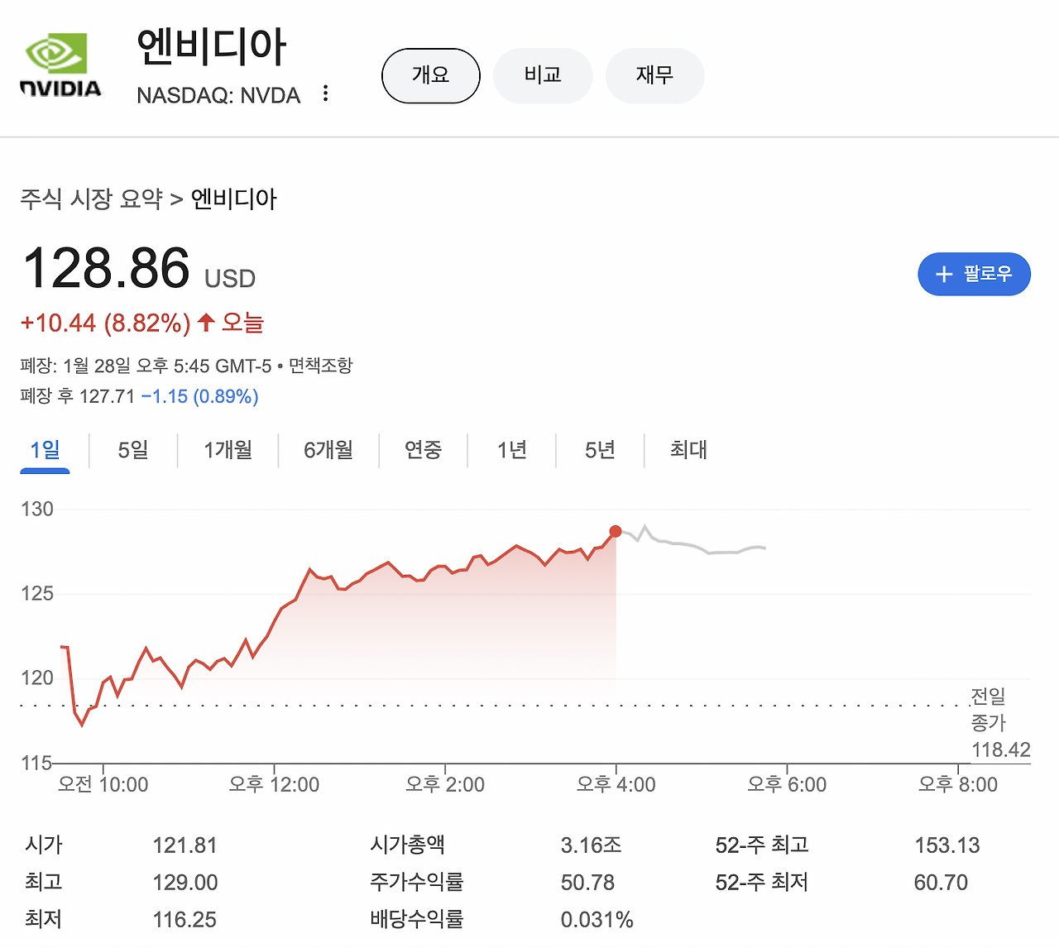This screenshot has height=948, width=1059.
Task: Switch to the 비교 tab
Action: click(543, 75)
